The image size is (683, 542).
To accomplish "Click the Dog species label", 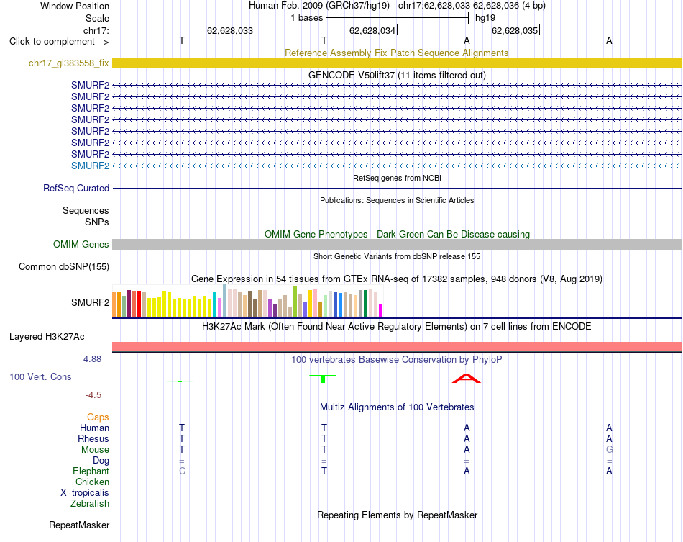I will pyautogui.click(x=101, y=461).
